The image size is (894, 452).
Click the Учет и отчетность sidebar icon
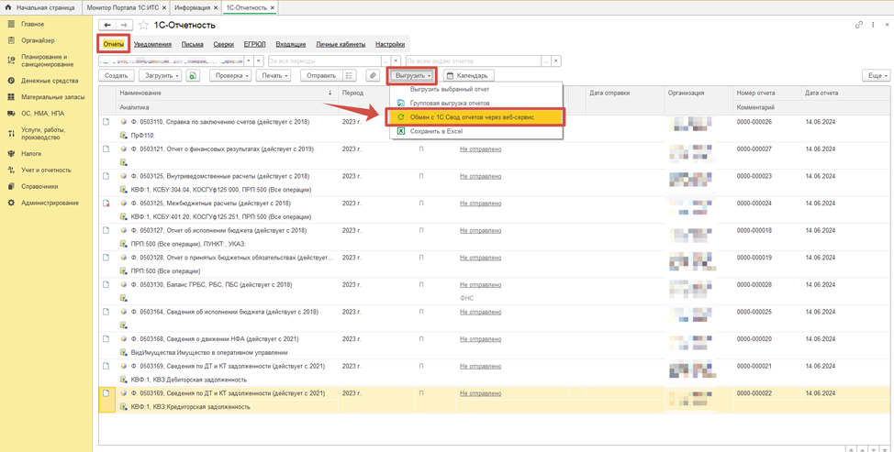(x=11, y=170)
